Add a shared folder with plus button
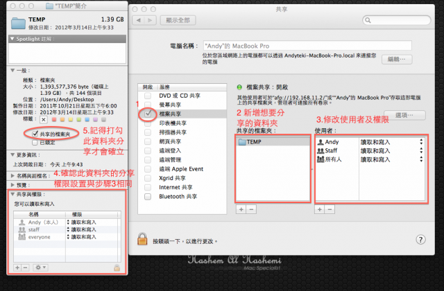 click(x=241, y=209)
